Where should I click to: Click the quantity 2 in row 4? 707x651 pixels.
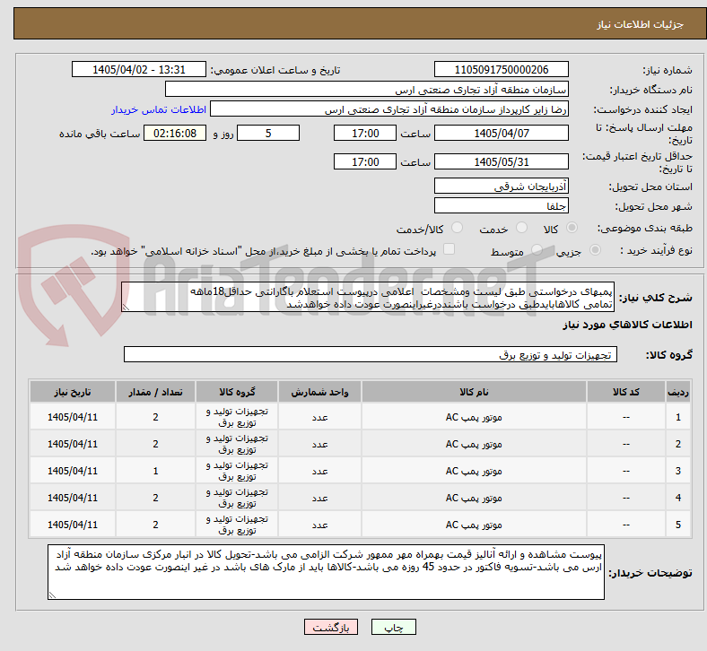[x=155, y=498]
